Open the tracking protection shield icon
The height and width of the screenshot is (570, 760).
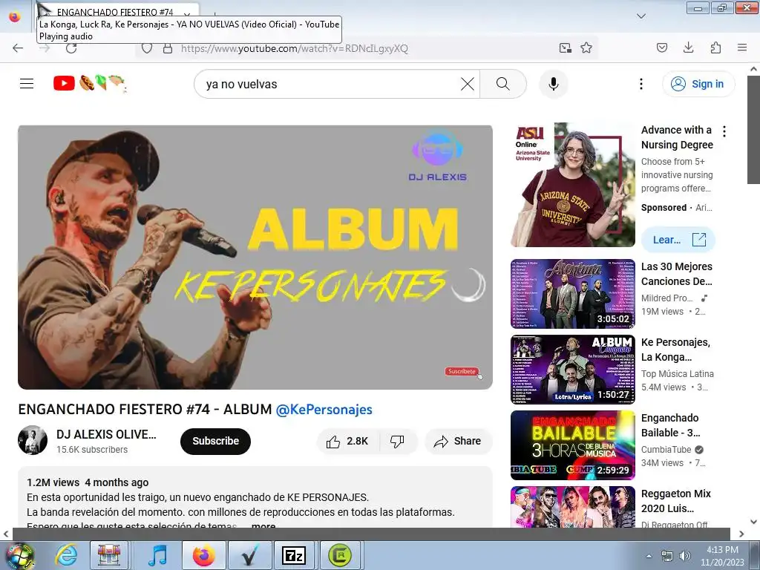coord(147,48)
